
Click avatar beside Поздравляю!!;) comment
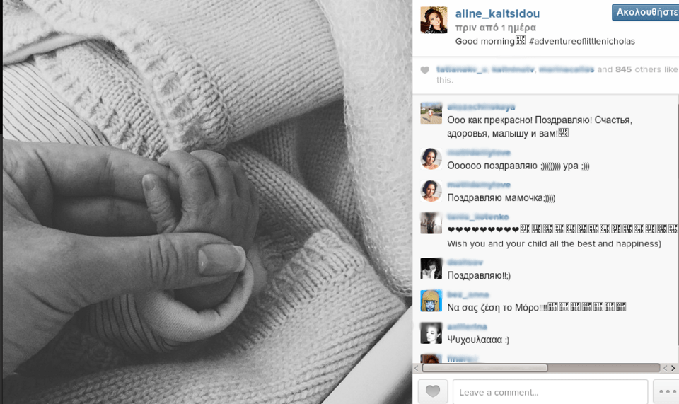(x=431, y=268)
